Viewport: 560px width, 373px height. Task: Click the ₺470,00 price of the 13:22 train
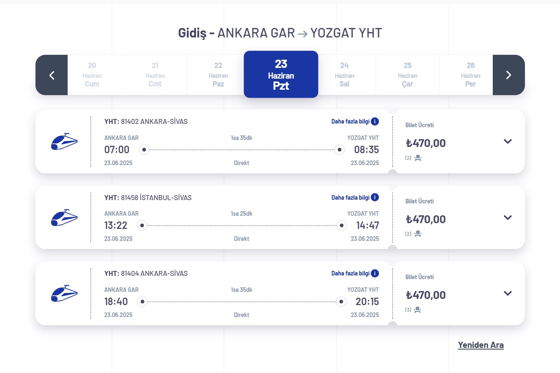tap(426, 219)
